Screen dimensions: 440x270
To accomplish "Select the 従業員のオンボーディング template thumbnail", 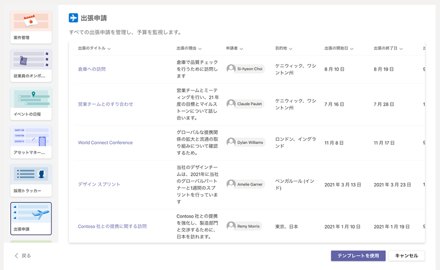I will [31, 65].
